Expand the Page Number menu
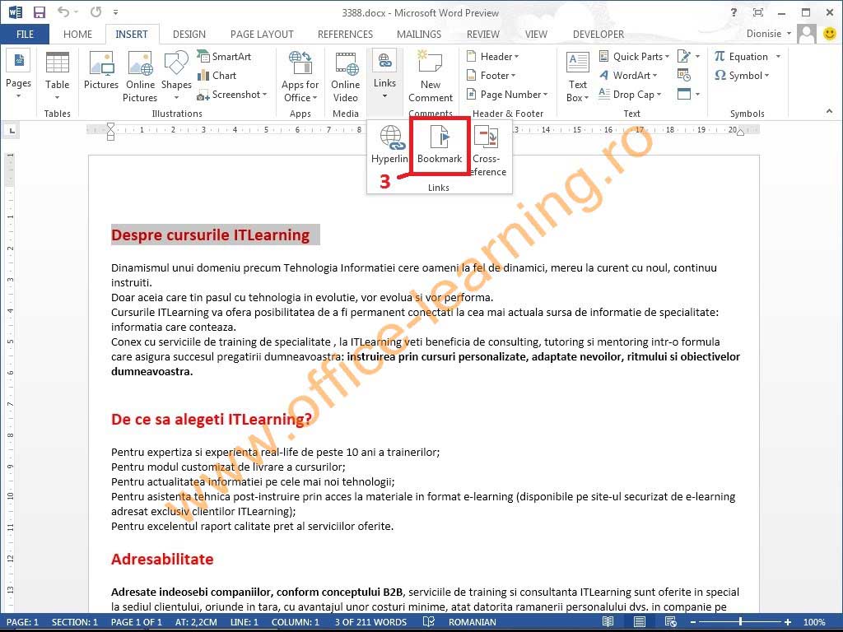The image size is (843, 632). point(506,95)
